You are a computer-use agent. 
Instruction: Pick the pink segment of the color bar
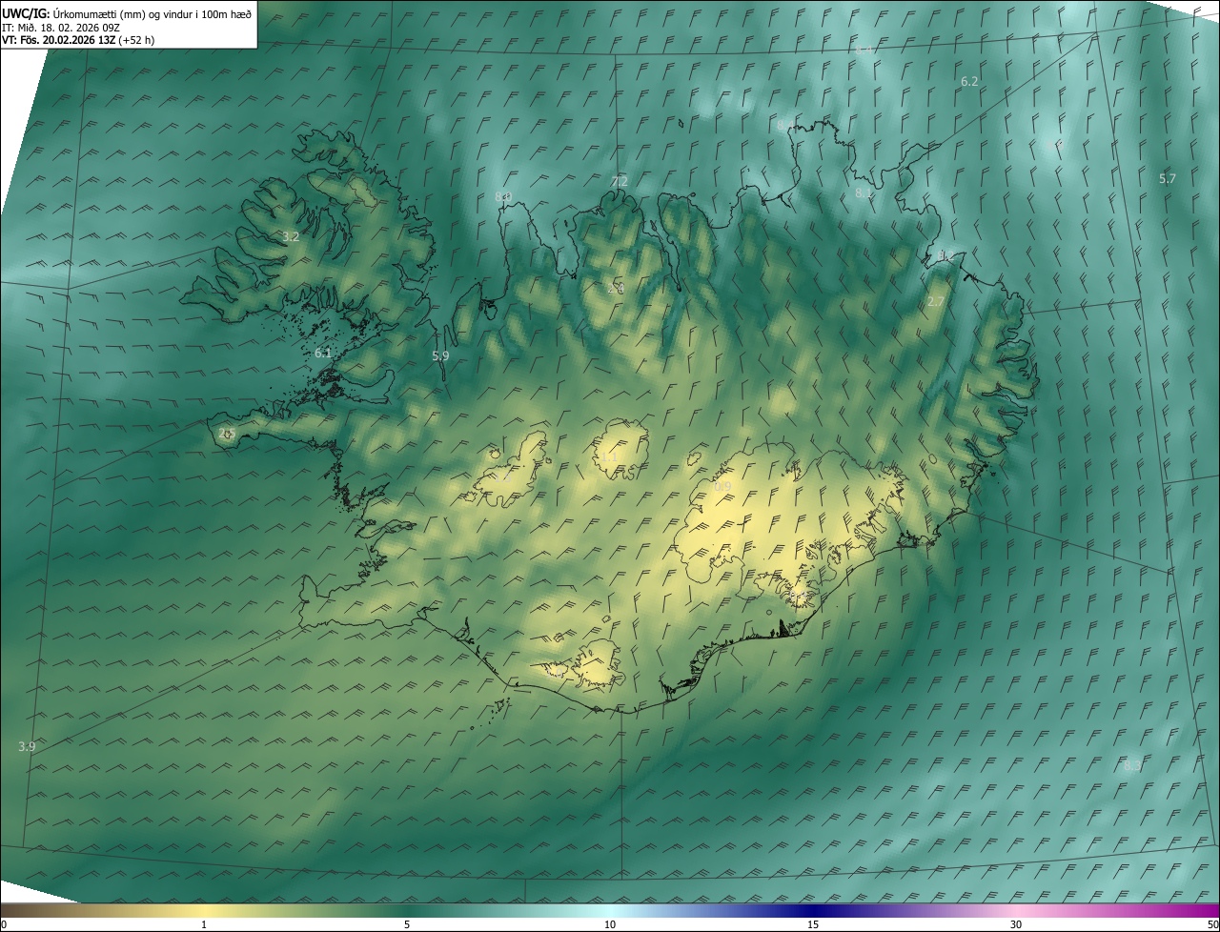(1016, 910)
